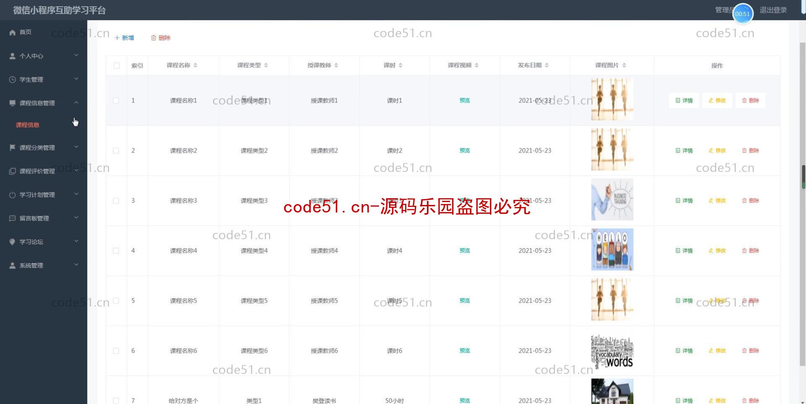Open course image thumbnail for 课程名称3
Screen dimensions: 806x404
point(612,199)
